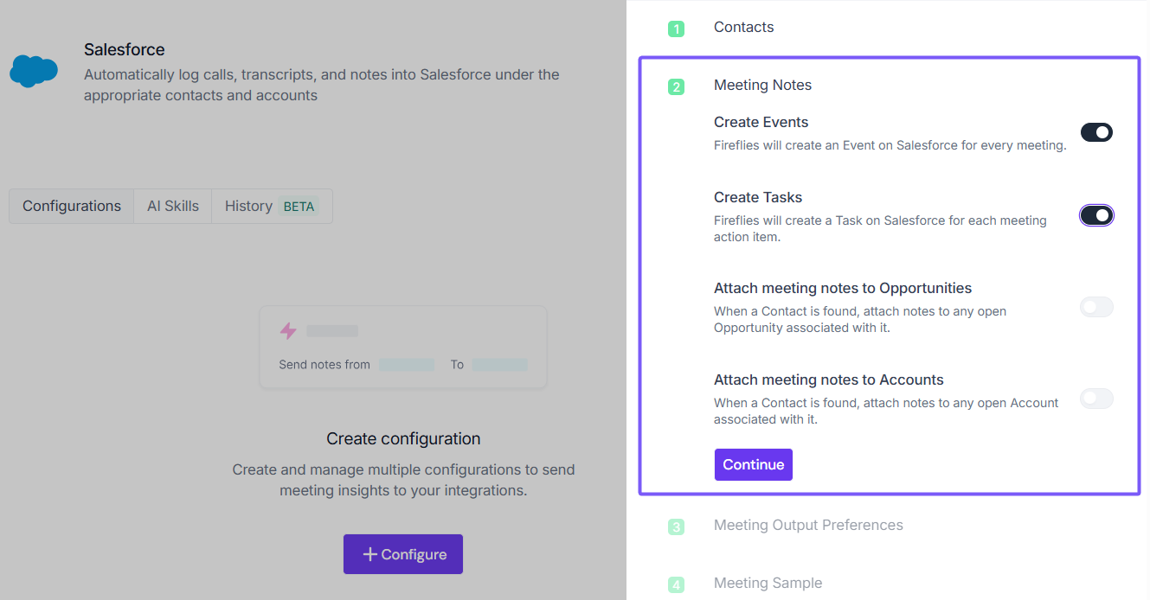Expand the Meeting Sample step
Image resolution: width=1150 pixels, height=600 pixels.
[x=768, y=583]
